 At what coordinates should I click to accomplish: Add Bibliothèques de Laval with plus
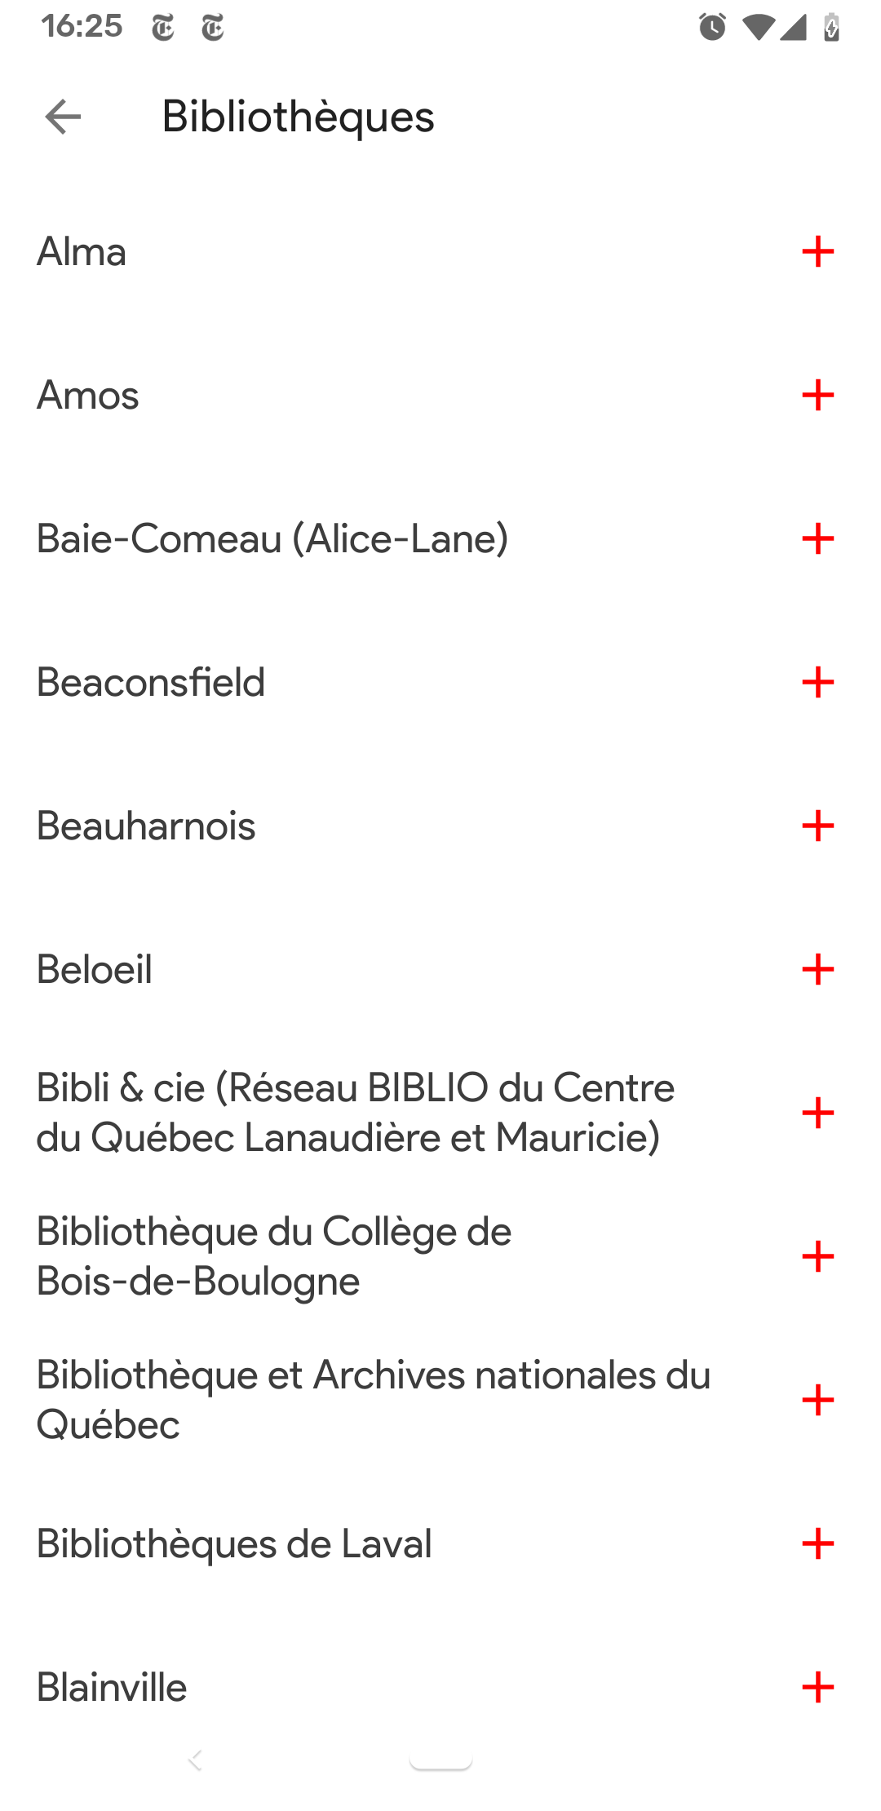pyautogui.click(x=817, y=1543)
